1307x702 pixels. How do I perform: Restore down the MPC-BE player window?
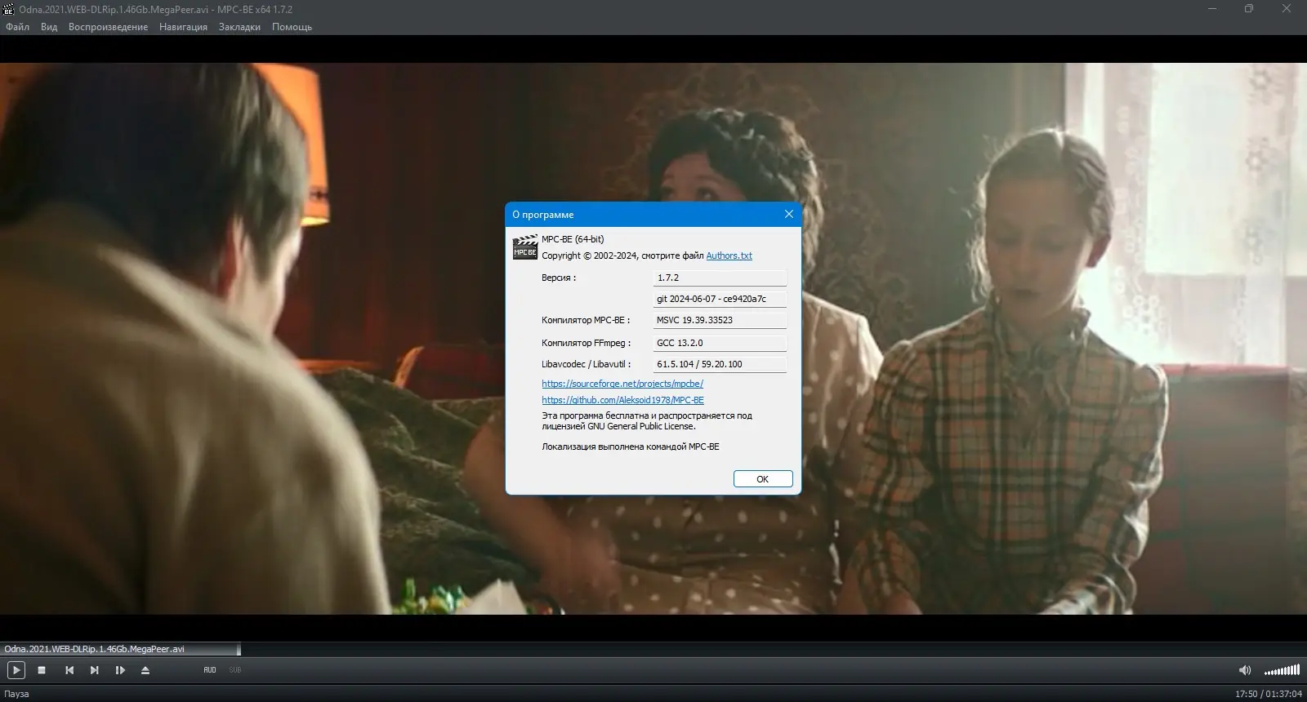(x=1249, y=9)
